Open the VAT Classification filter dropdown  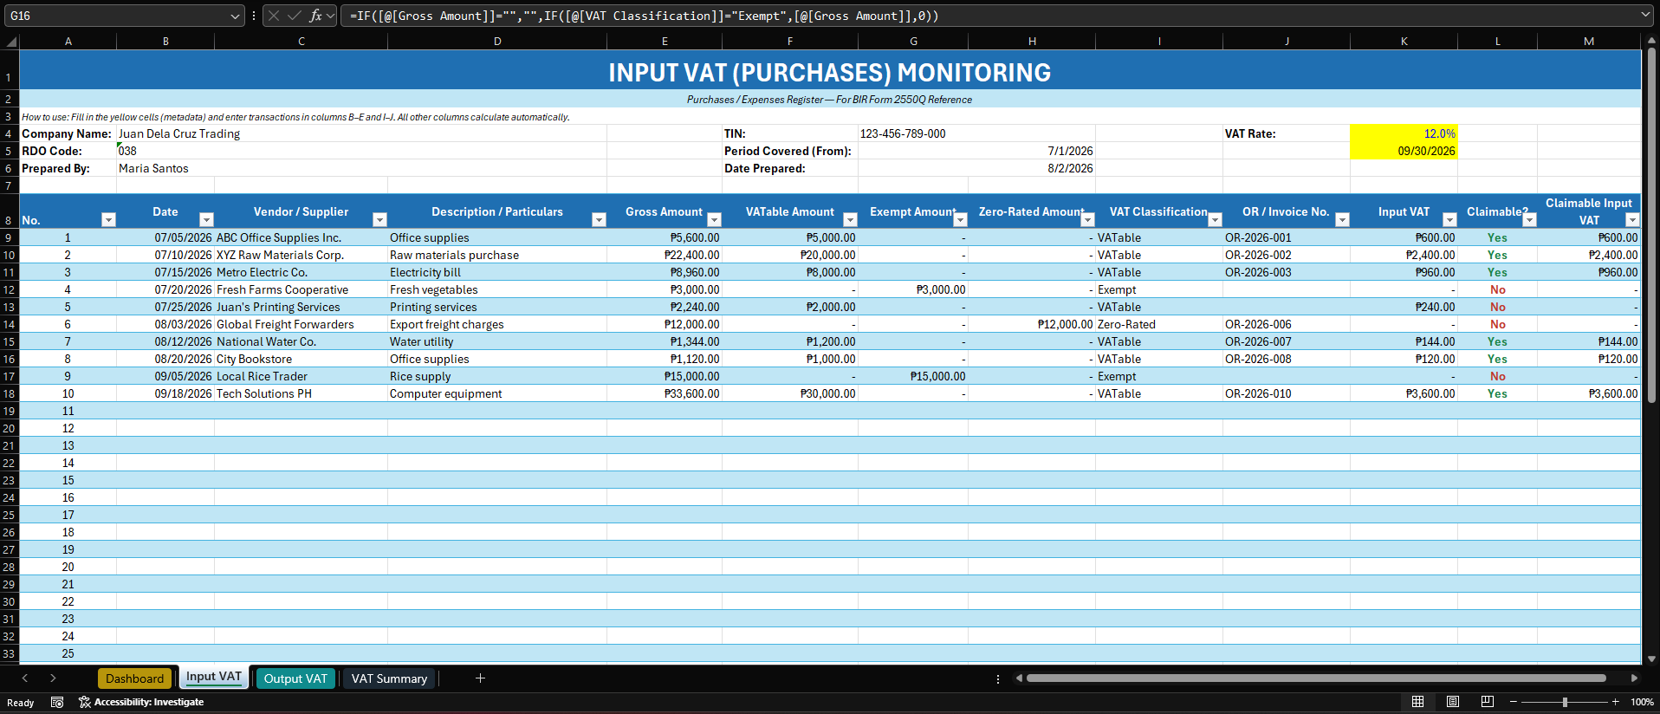1215,220
